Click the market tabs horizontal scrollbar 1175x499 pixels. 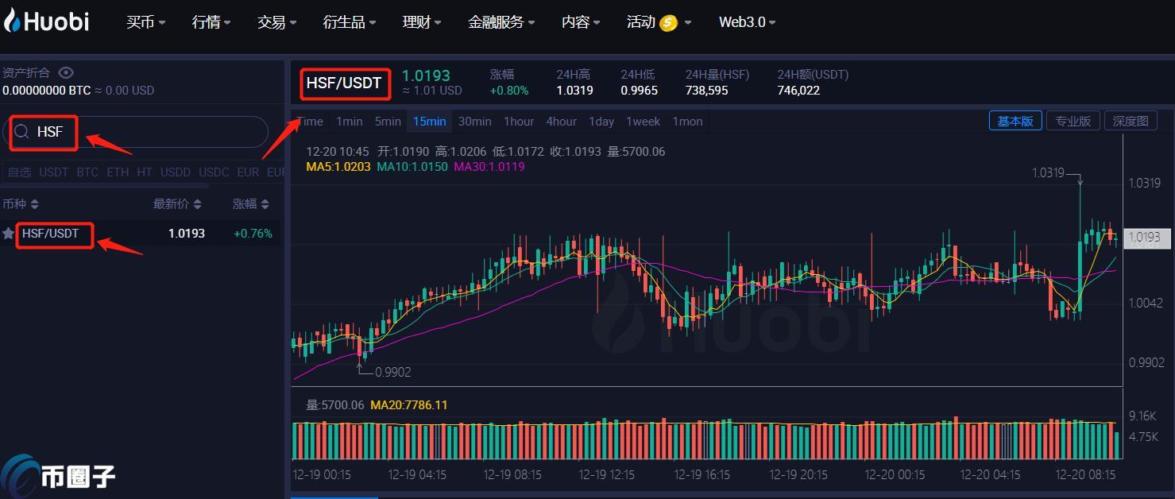point(103,186)
